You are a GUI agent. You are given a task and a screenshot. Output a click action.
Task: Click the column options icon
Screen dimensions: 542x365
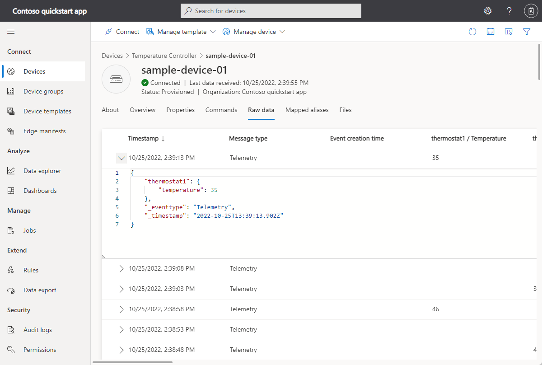pos(509,32)
